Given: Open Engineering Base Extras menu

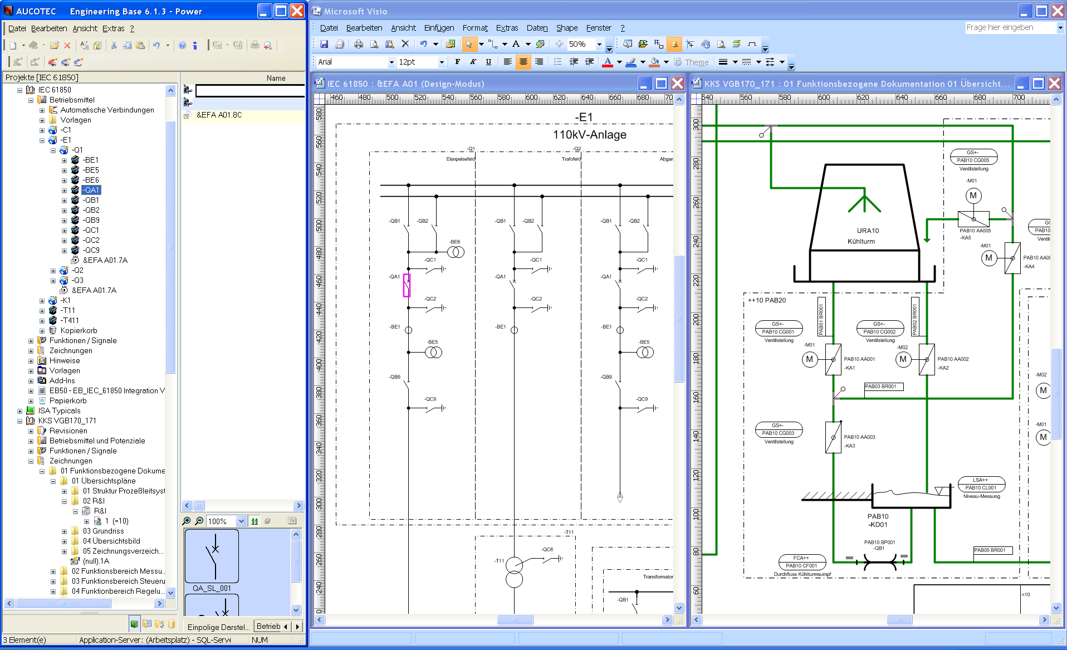Looking at the screenshot, I should pyautogui.click(x=113, y=28).
